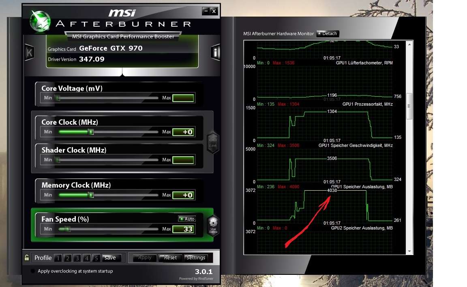The image size is (467, 287).
Task: Click the GPU1 Speicher Geschwindigkeit, MHz label
Action: tap(356, 145)
